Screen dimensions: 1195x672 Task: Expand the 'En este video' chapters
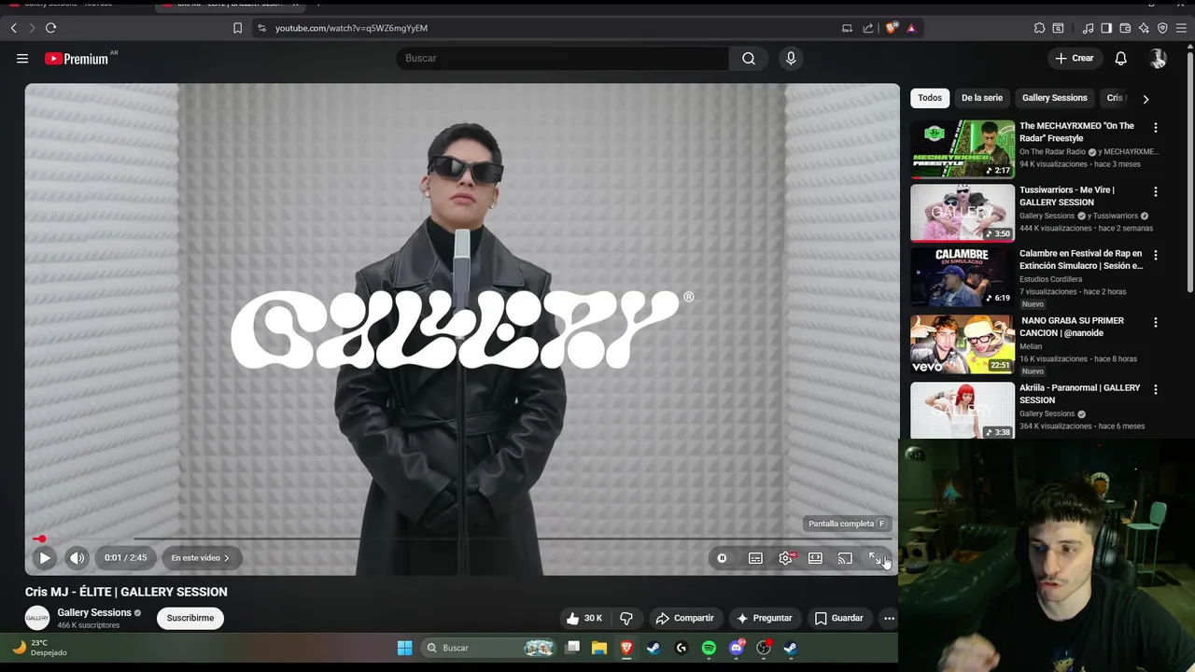click(201, 558)
